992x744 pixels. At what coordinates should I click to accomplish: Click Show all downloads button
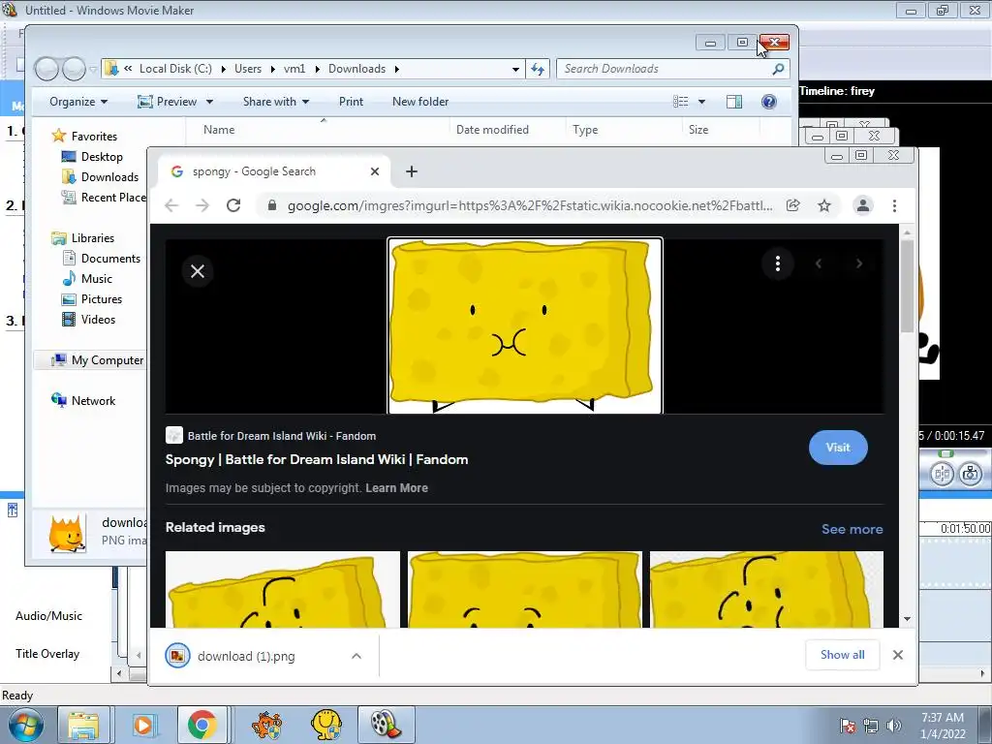point(842,655)
